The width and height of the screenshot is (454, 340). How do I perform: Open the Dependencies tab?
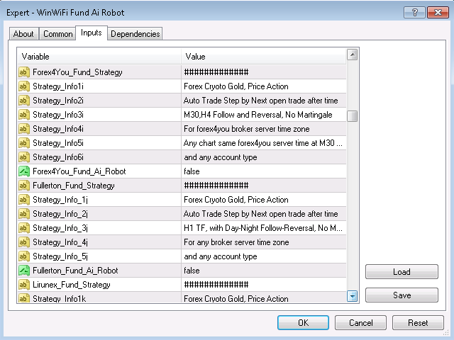(x=135, y=34)
